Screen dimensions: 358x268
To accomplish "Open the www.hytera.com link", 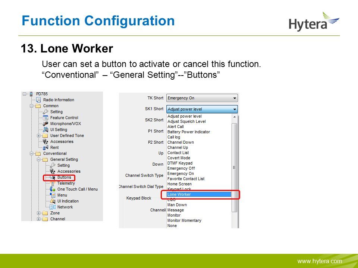I will [x=320, y=261].
